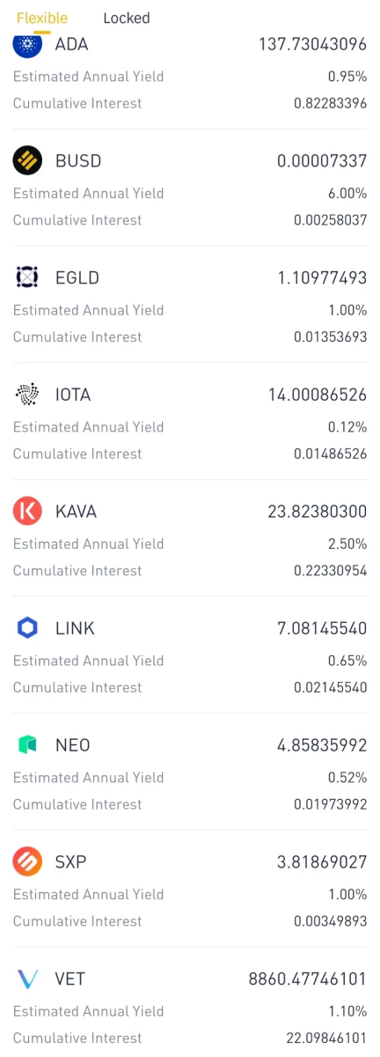Tap the ADA coin icon
The height and width of the screenshot is (1057, 380).
pyautogui.click(x=27, y=44)
